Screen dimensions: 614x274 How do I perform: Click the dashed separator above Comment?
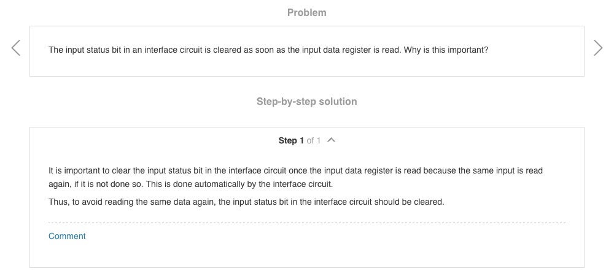click(x=306, y=222)
